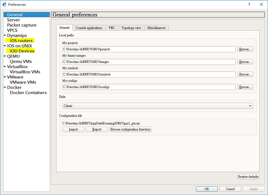The height and width of the screenshot is (195, 268).
Task: Click the help question mark button
Action: 249,4
